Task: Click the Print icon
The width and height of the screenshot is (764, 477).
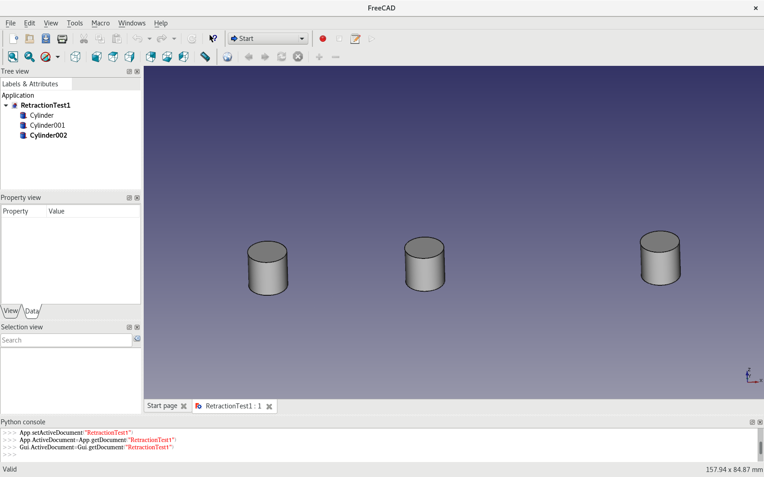Action: pyautogui.click(x=62, y=39)
